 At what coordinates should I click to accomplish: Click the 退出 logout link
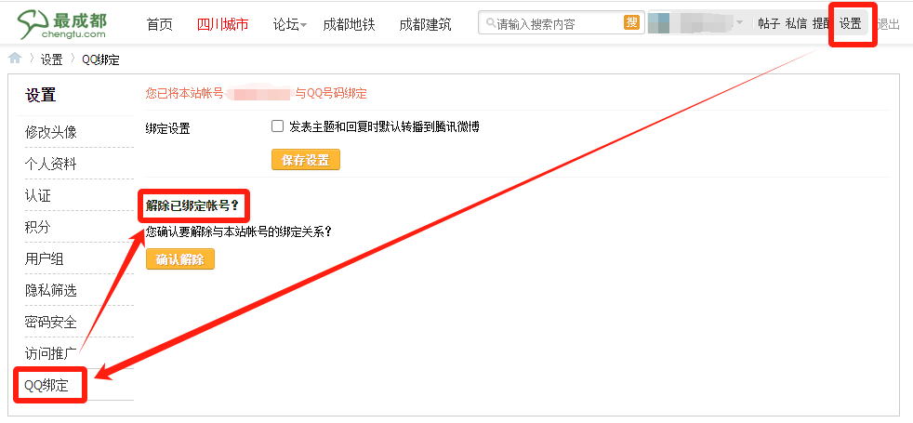point(888,24)
